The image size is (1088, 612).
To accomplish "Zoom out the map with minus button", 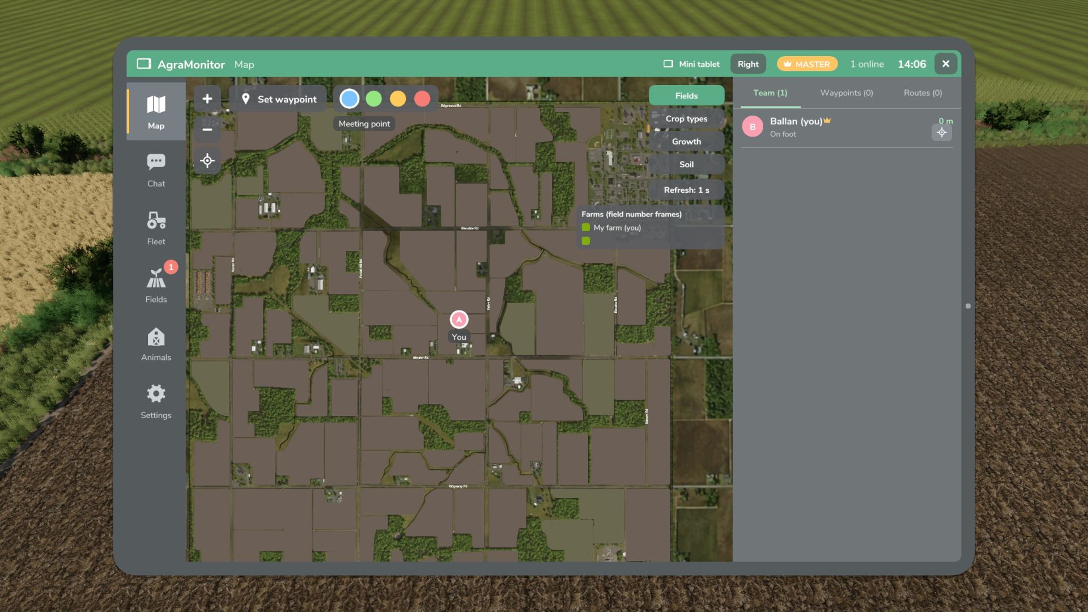I will point(207,130).
